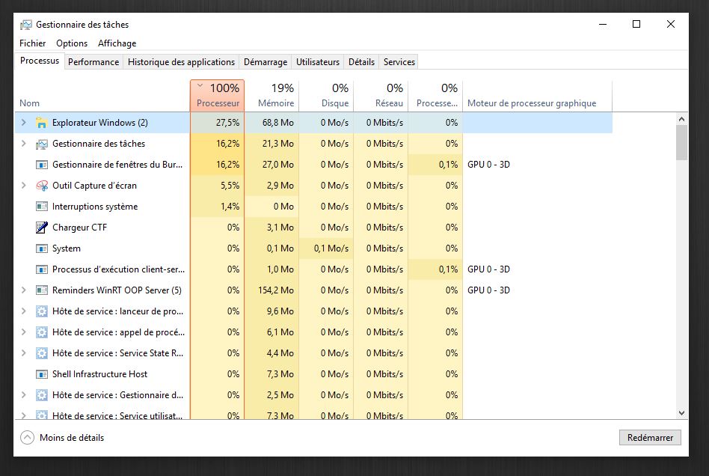Viewport: 709px width, 476px height.
Task: Sort by Disque column header
Action: 327,96
